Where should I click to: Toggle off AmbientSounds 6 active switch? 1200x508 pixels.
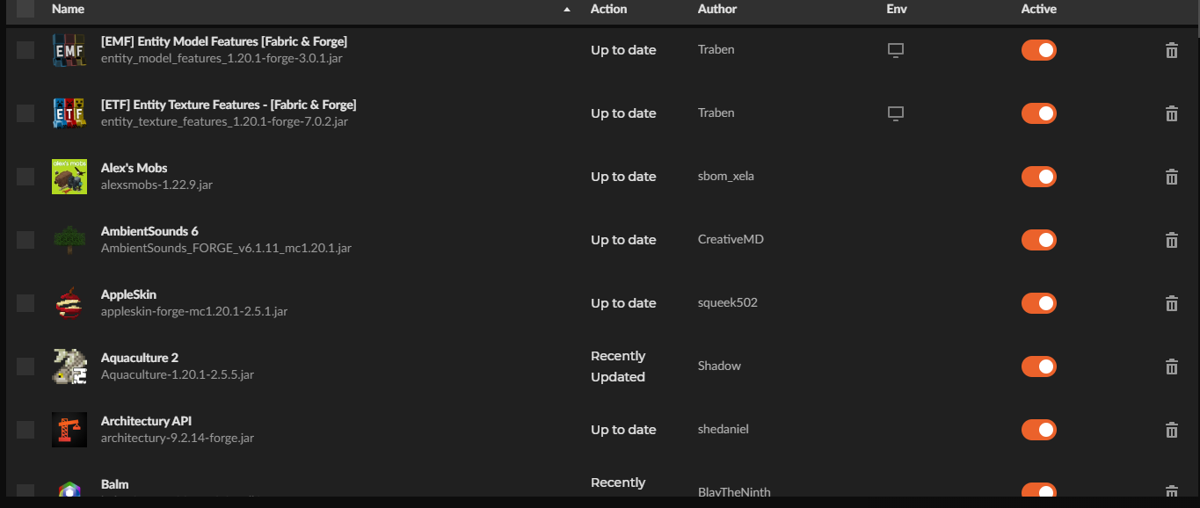coord(1038,240)
